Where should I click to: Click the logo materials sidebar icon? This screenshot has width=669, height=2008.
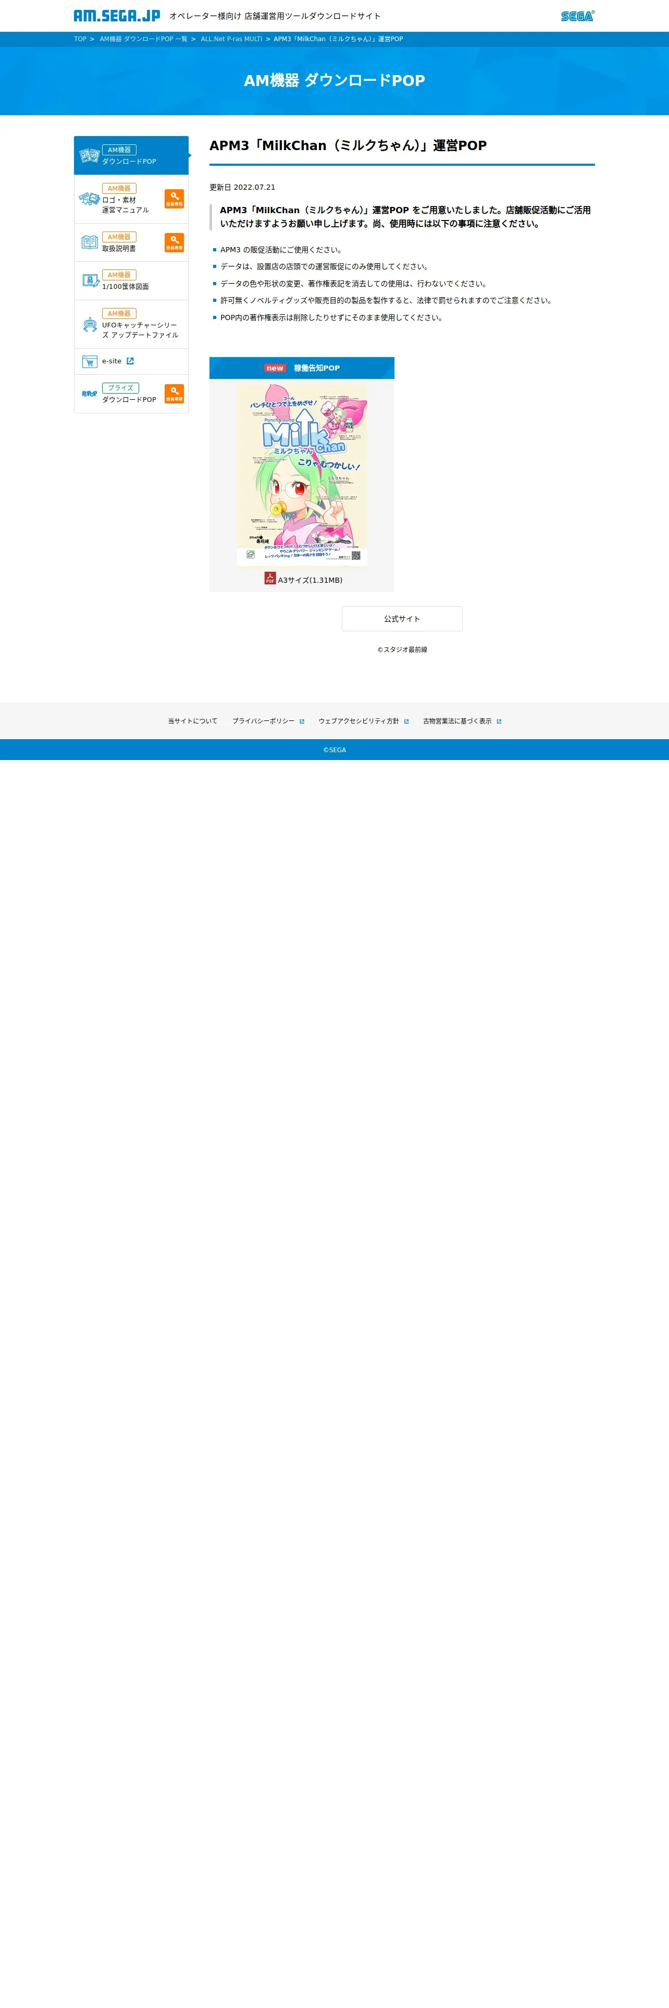click(90, 199)
